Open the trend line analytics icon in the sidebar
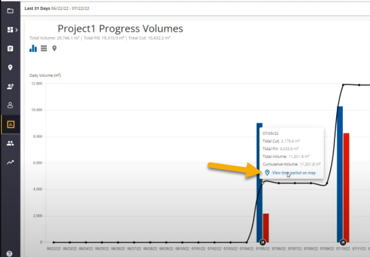This screenshot has width=370, height=257. 10,162
